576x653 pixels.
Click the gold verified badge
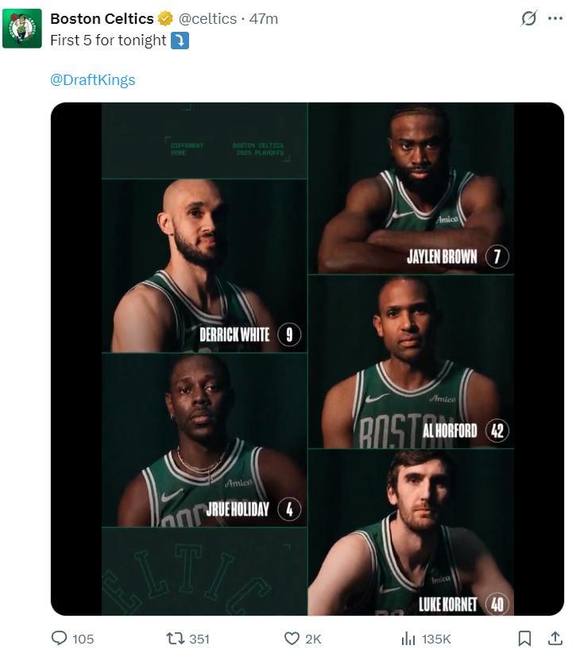pos(165,18)
